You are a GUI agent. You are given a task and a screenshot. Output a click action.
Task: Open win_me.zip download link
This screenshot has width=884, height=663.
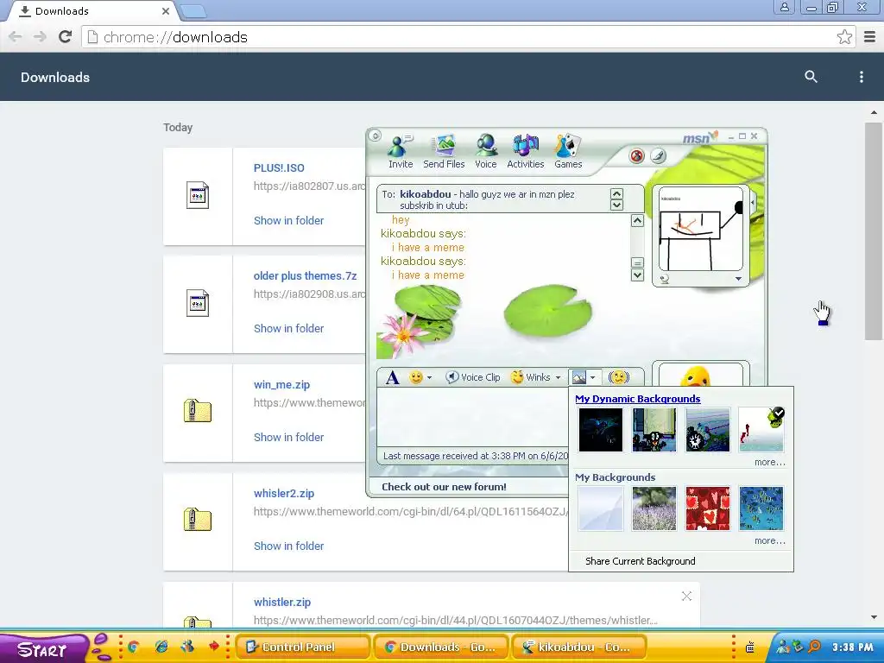click(x=282, y=384)
